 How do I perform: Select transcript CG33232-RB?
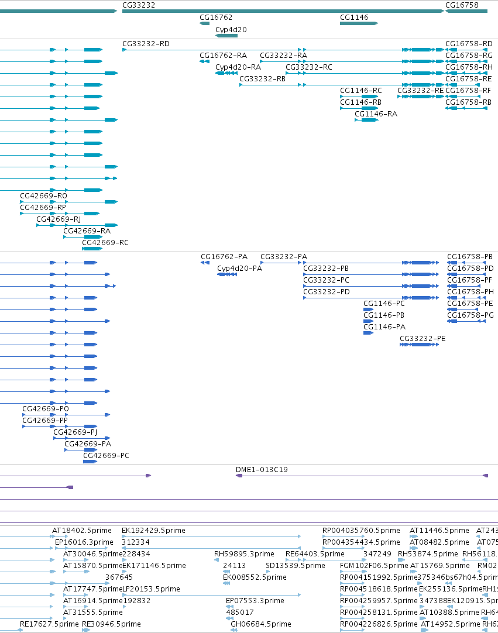[x=262, y=79]
